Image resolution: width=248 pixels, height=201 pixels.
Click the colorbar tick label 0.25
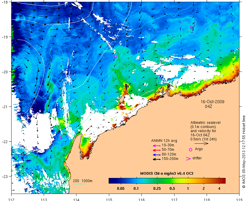[157, 189]
